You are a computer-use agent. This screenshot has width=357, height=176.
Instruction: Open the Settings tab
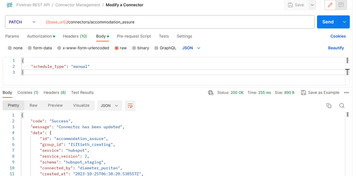pyautogui.click(x=184, y=36)
